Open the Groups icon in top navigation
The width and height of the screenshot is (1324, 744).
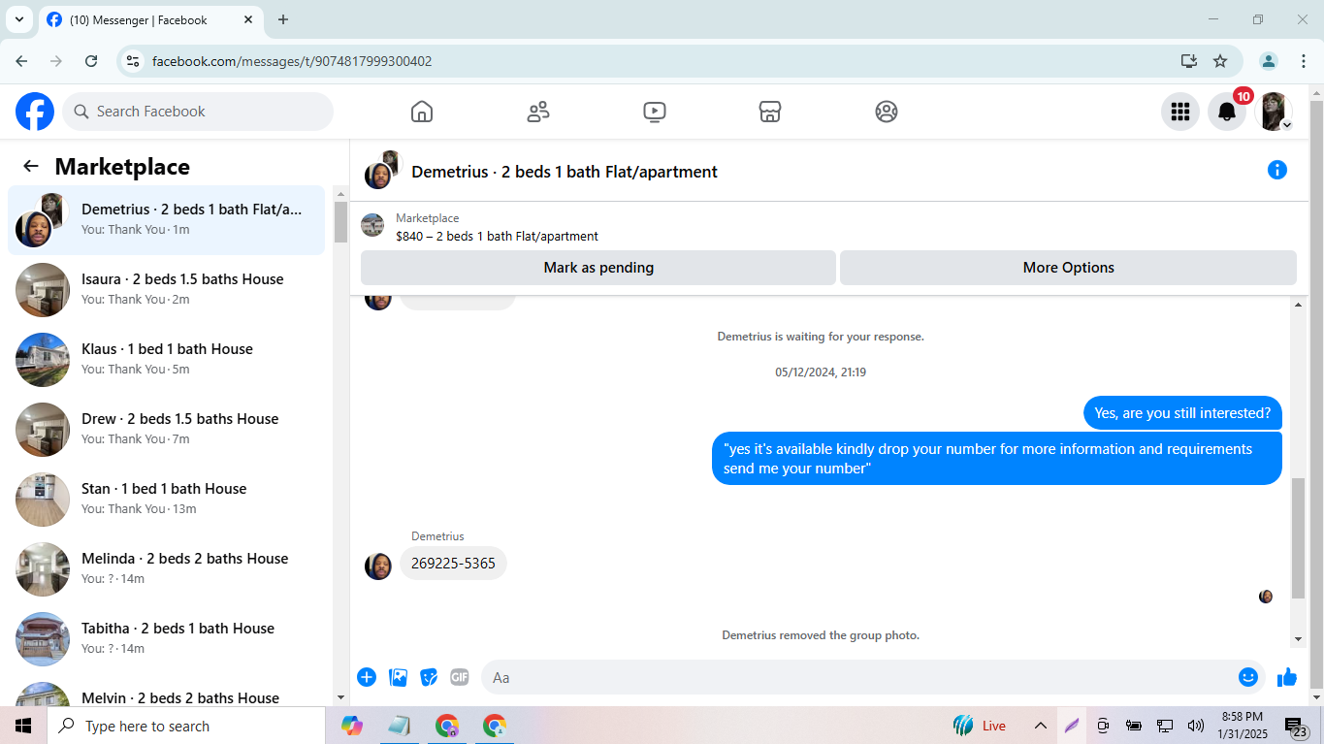(887, 112)
